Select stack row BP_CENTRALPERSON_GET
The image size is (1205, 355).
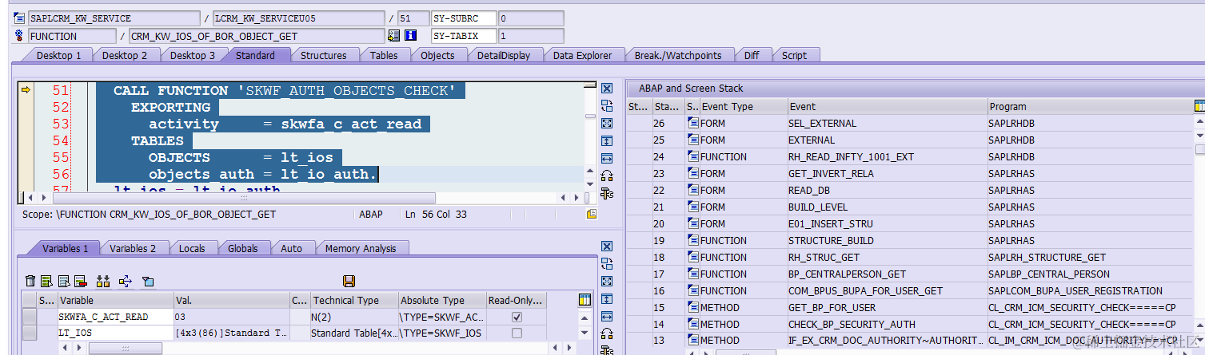pos(911,274)
